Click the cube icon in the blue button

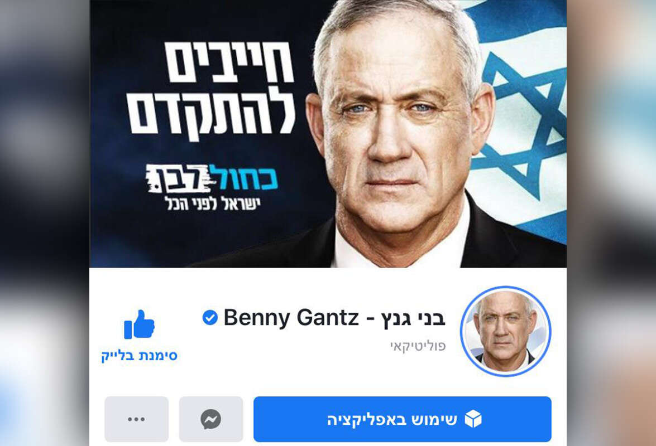pos(473,419)
